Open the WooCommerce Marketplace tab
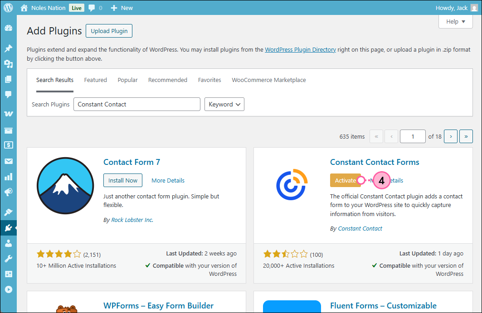482x313 pixels. [x=268, y=80]
